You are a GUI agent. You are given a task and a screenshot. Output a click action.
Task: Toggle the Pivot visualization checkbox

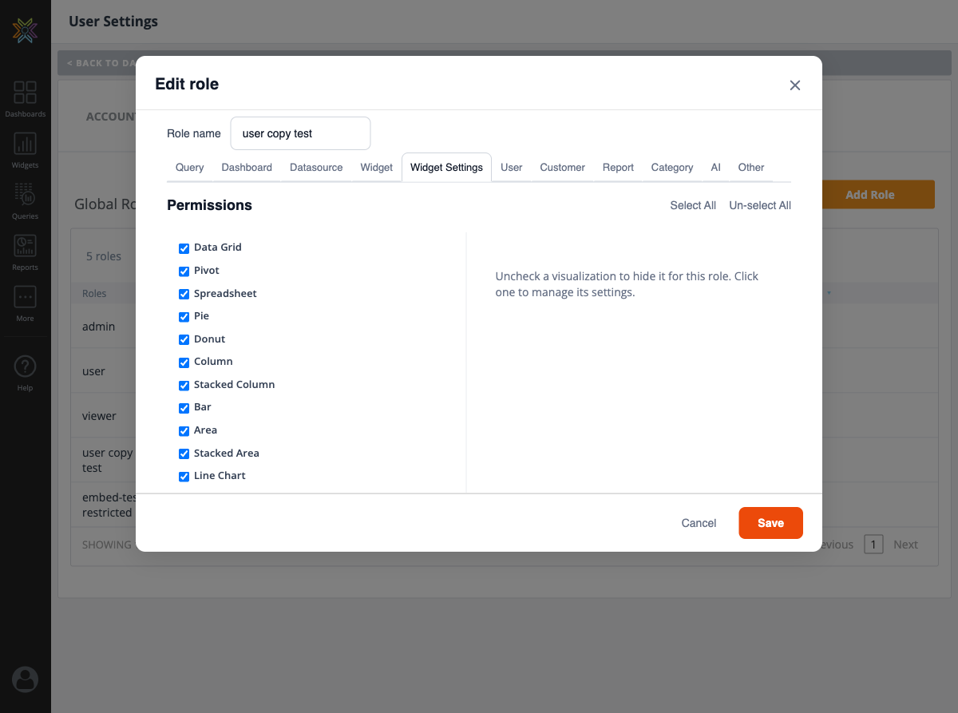tap(184, 271)
